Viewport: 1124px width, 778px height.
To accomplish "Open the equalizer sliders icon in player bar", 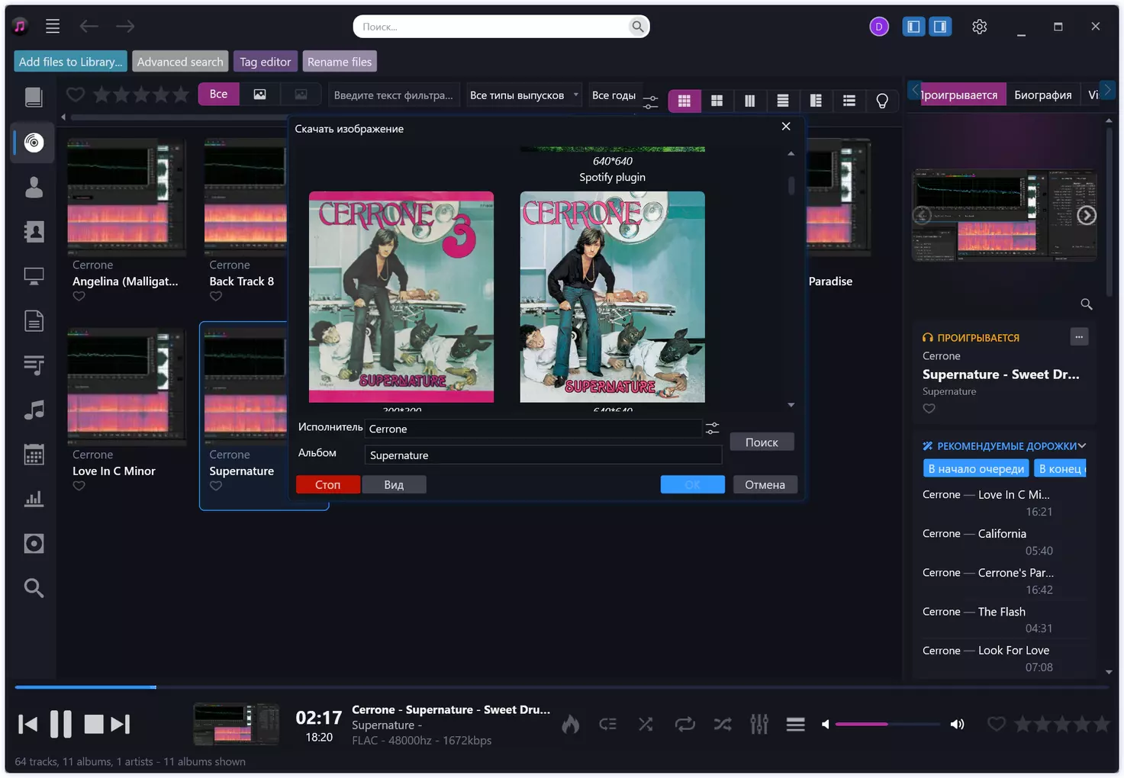I will (x=758, y=724).
